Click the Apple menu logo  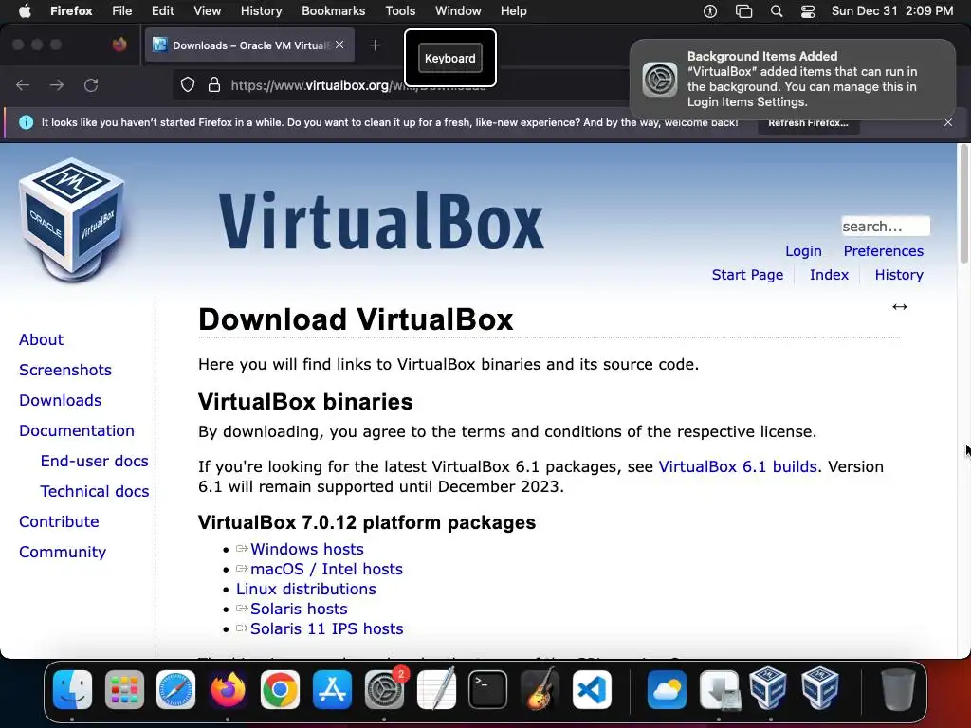coord(25,10)
